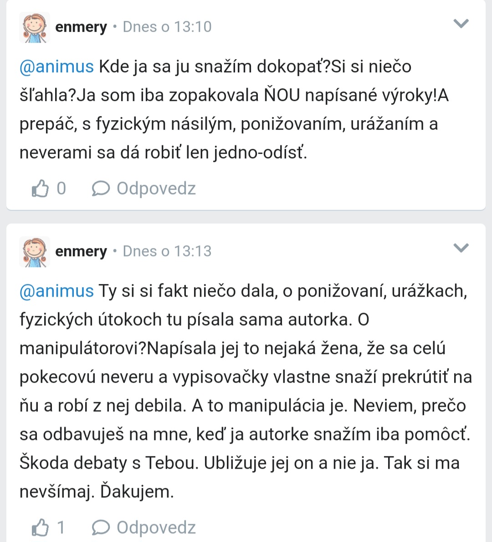This screenshot has width=492, height=542.
Task: Expand options chevron on the 13:13 comment
Action: coord(461,248)
